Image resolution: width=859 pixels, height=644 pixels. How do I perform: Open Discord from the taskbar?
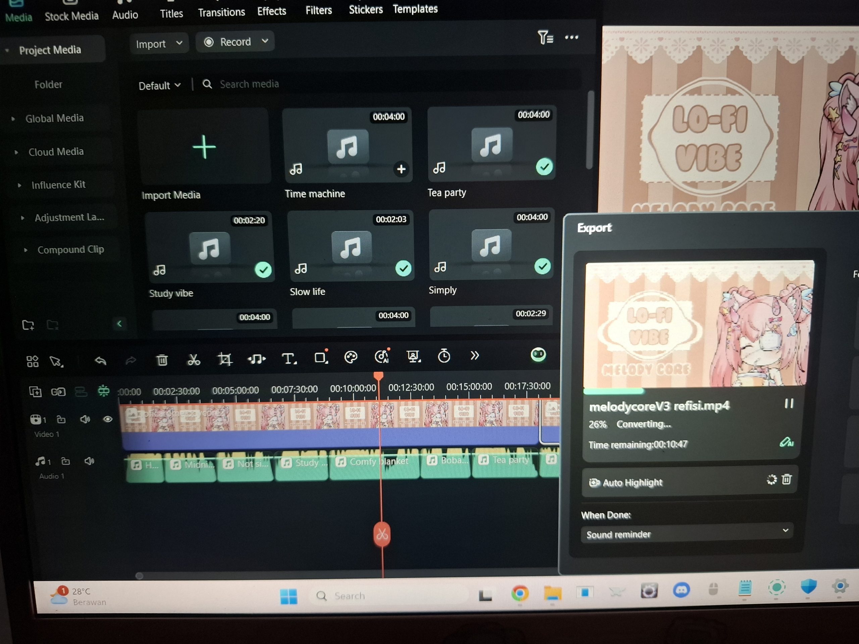[x=681, y=590]
